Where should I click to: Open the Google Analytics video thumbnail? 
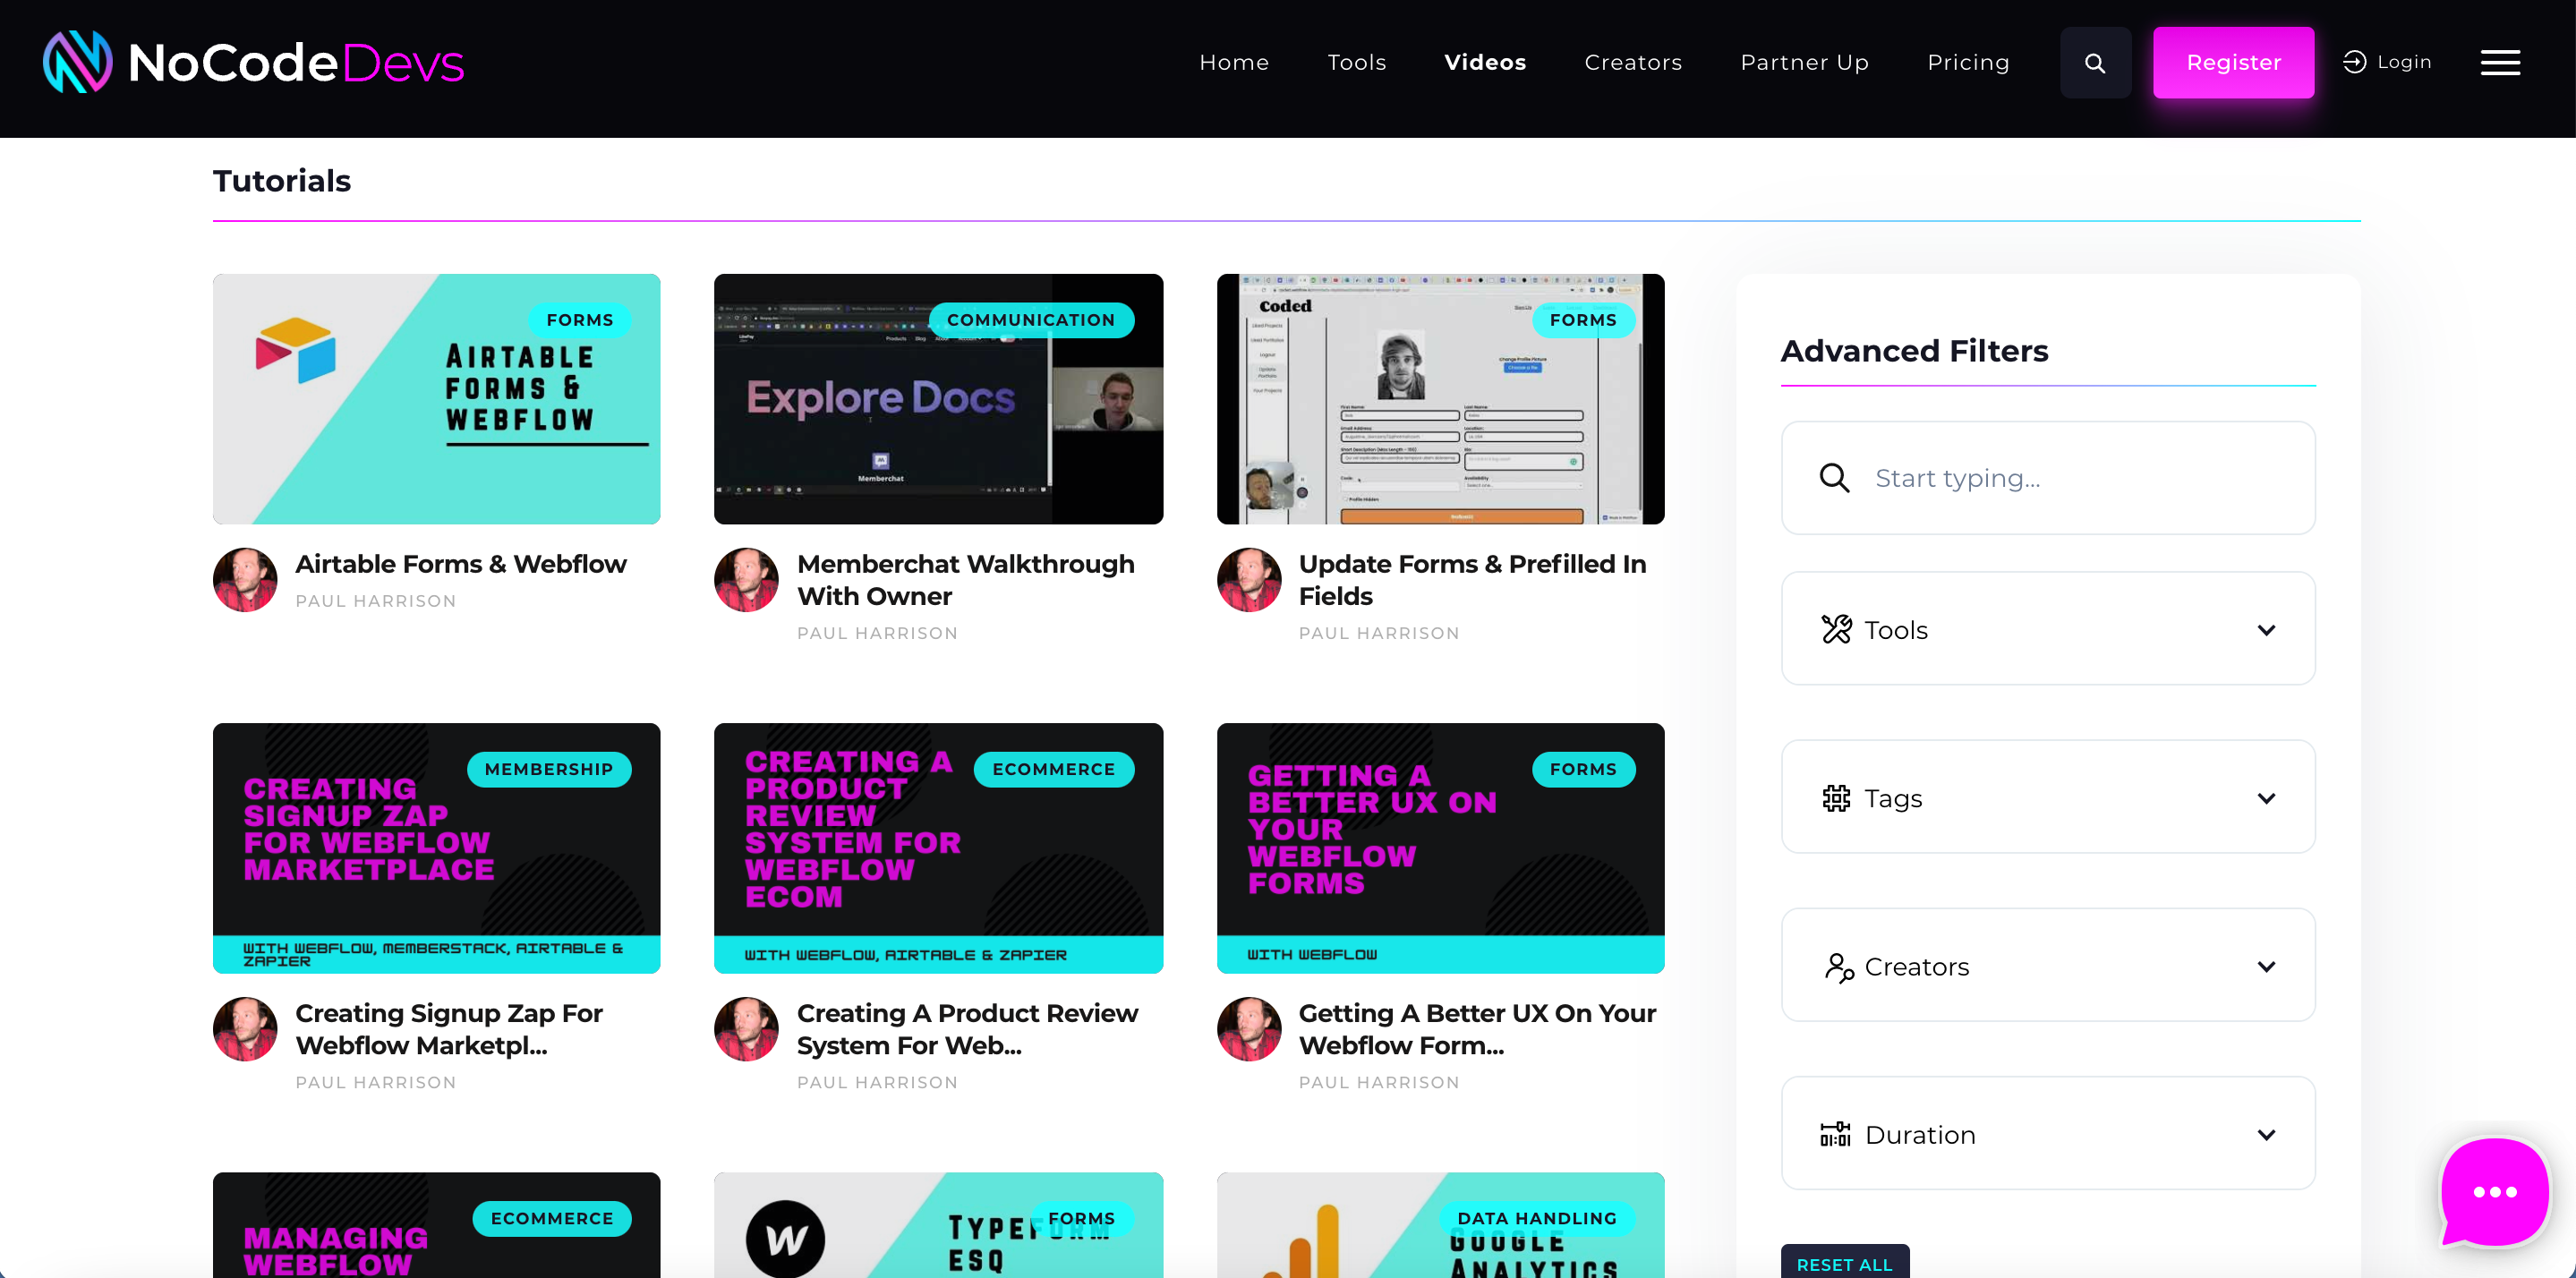tap(1440, 1225)
